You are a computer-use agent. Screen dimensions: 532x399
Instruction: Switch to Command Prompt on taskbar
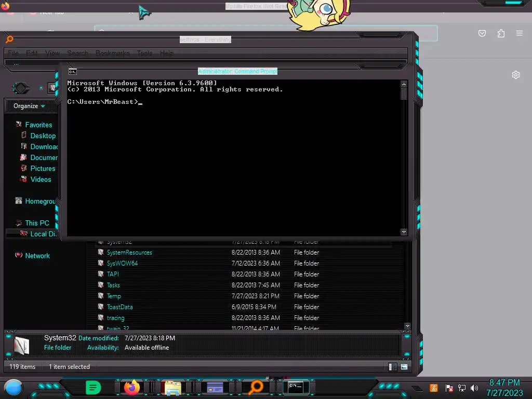(296, 388)
